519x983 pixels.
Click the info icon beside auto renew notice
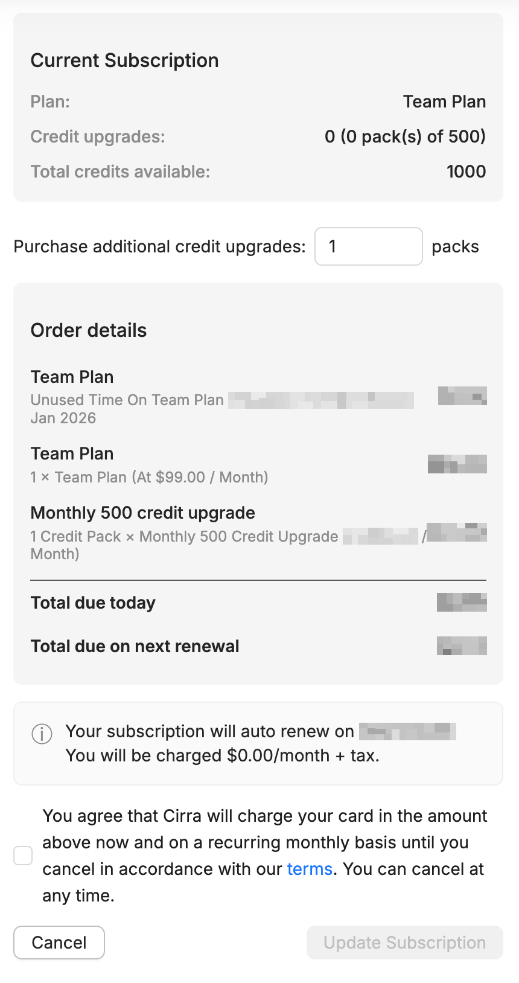42,734
